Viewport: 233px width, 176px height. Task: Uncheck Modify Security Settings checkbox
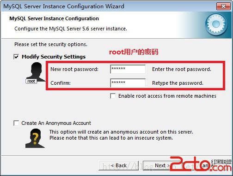pyautogui.click(x=16, y=57)
